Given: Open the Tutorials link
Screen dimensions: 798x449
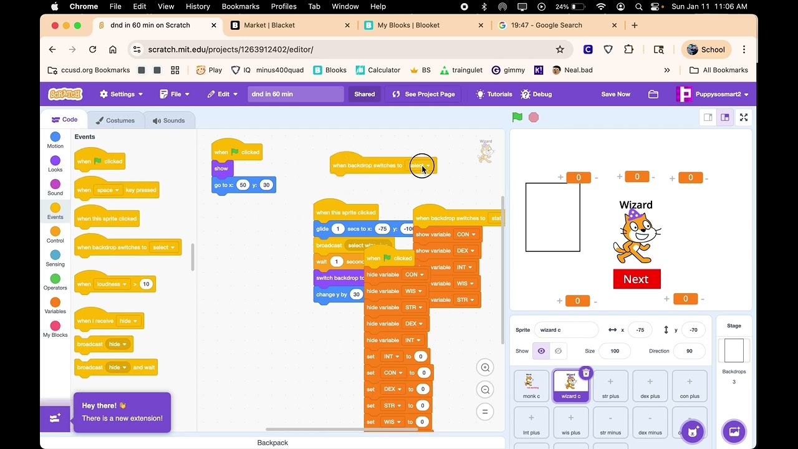Looking at the screenshot, I should click(x=494, y=94).
